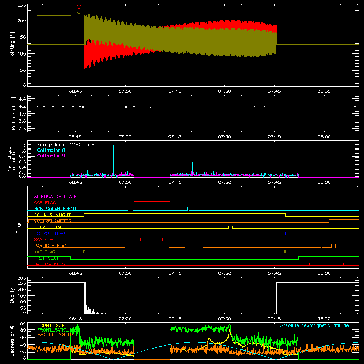
Task: Select the red BAD_PACKETS label
Action: click(50, 264)
